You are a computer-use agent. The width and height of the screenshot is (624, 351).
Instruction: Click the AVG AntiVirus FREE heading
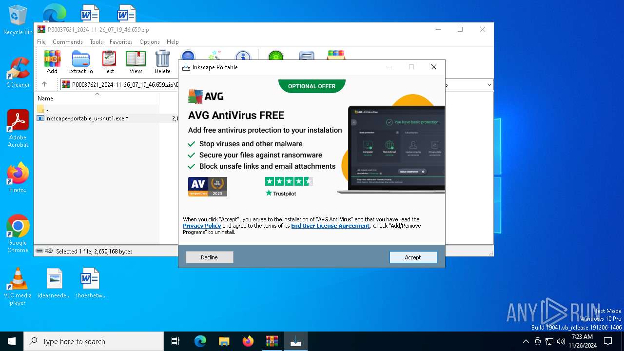(x=236, y=116)
